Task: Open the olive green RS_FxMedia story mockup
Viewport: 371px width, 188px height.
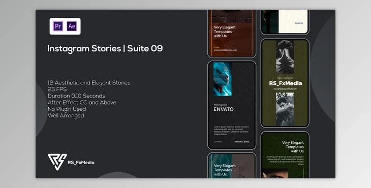Action: tap(285, 83)
